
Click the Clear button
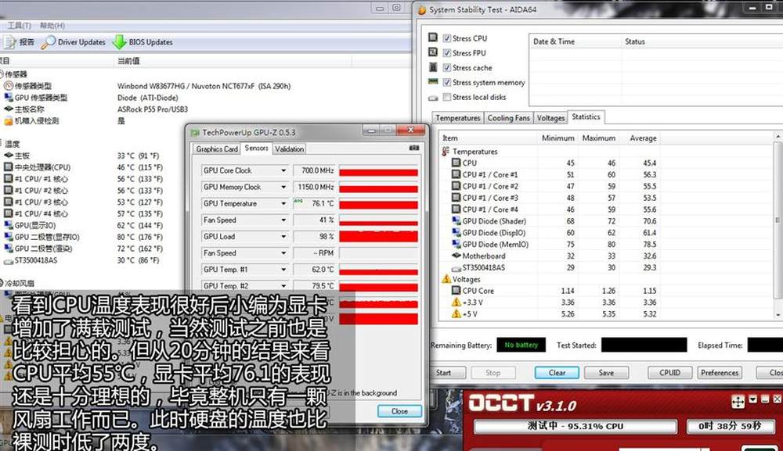557,373
